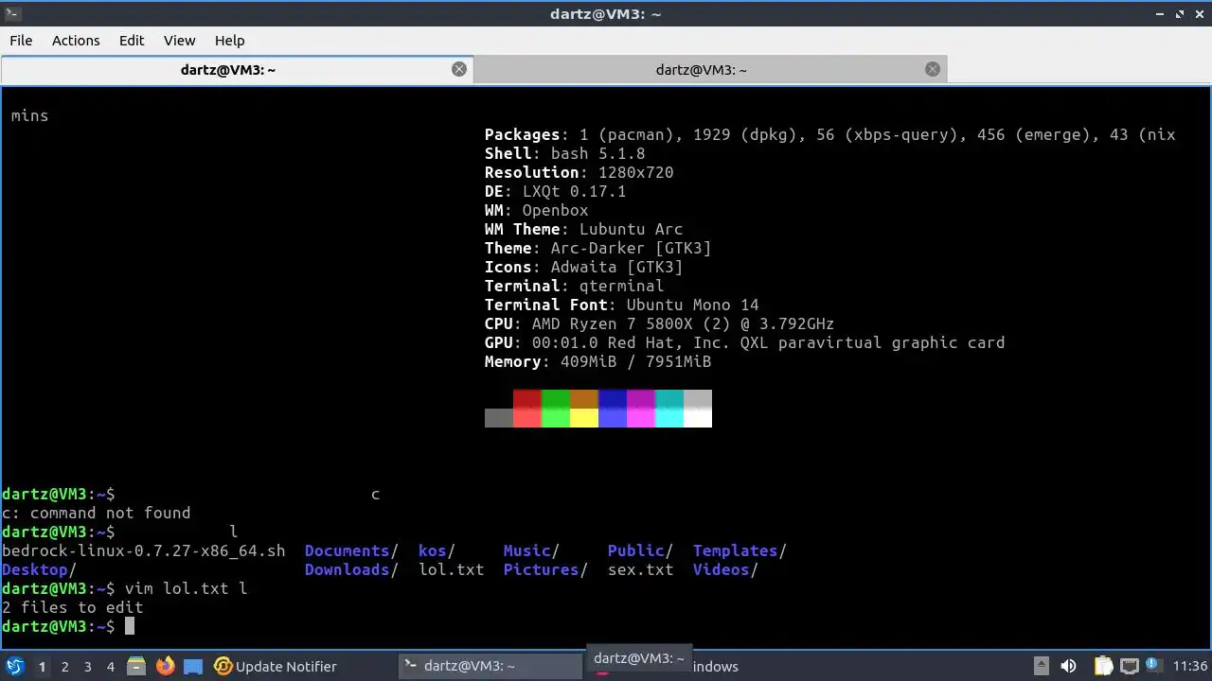Select the dartz@VM3 terminal taskbar button
1212x681 pixels.
pyautogui.click(x=490, y=666)
